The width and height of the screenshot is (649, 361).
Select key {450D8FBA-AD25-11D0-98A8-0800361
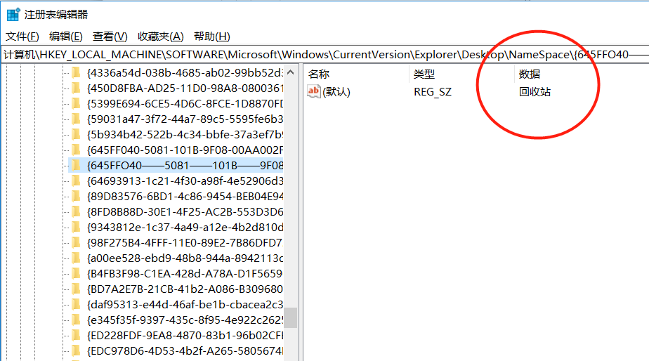tap(185, 88)
